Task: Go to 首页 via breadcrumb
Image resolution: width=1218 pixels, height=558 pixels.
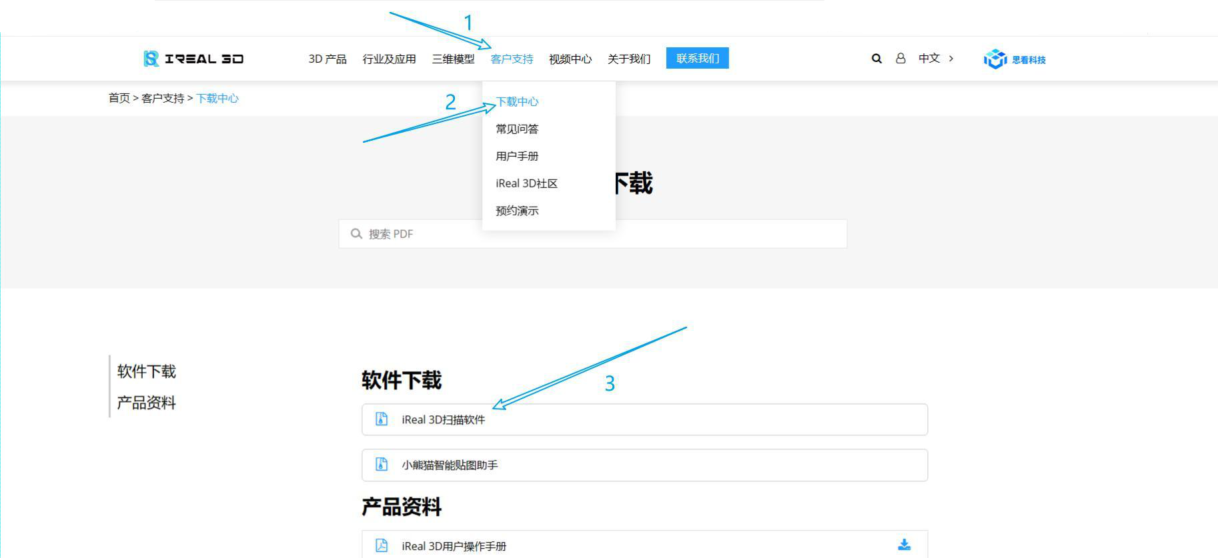Action: (x=119, y=98)
